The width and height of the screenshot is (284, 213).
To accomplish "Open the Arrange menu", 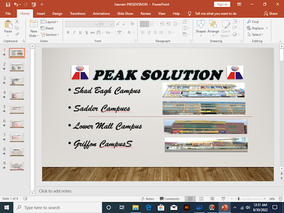I will (x=213, y=28).
